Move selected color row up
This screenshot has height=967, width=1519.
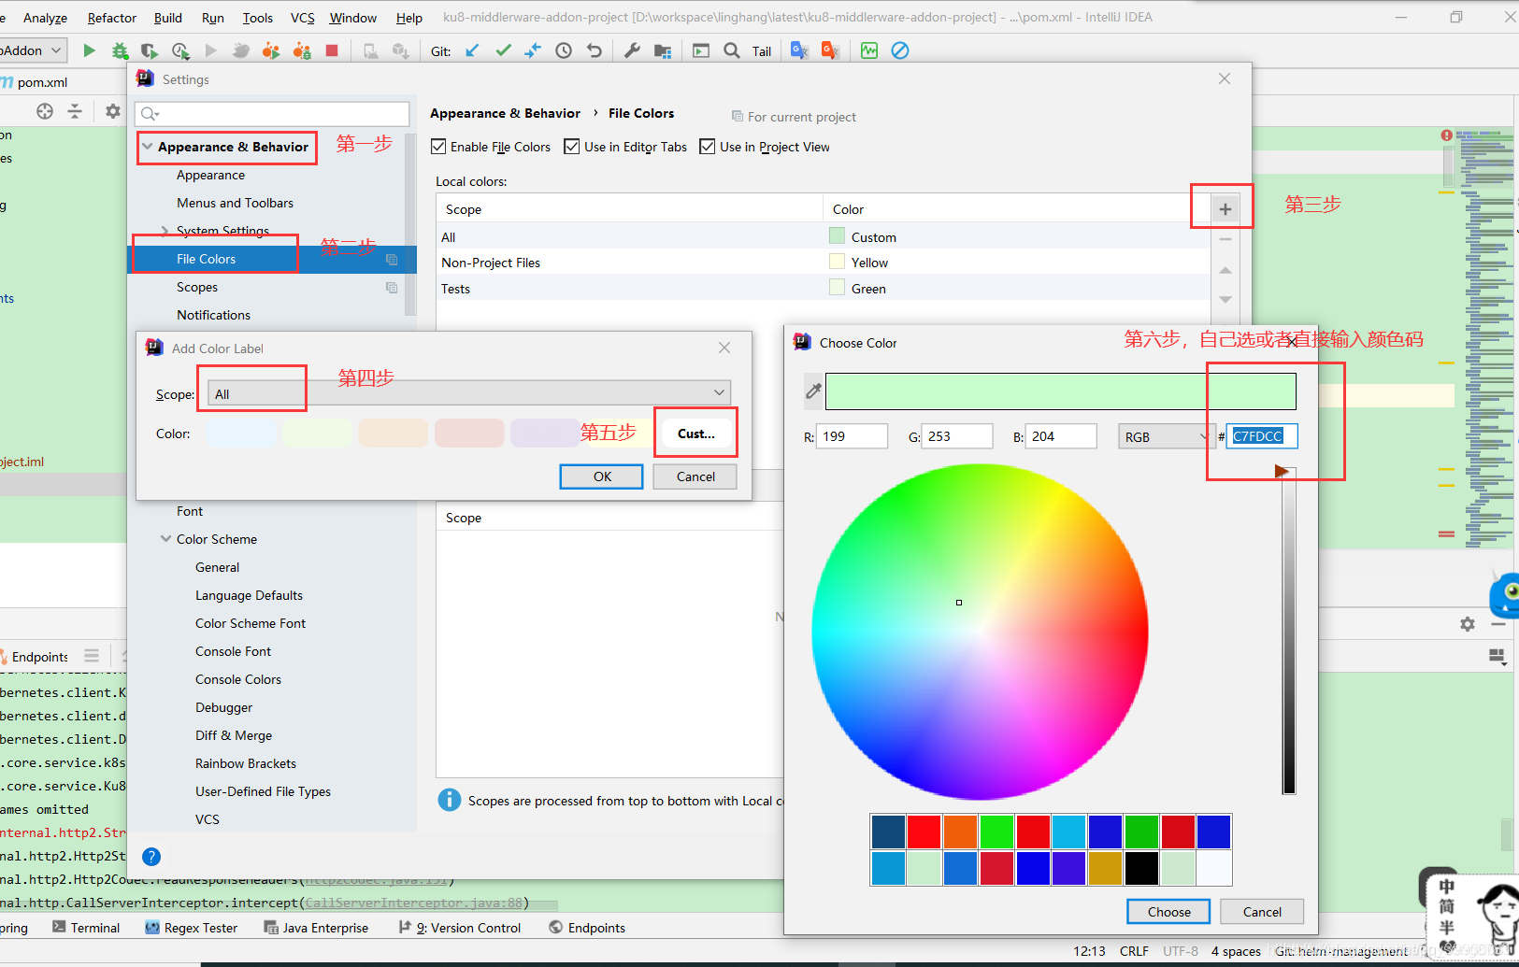[x=1225, y=270]
